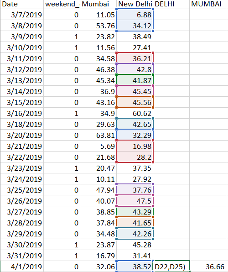Select the date cell 3/16/2019
The height and width of the screenshot is (272, 228).
[x=22, y=113]
